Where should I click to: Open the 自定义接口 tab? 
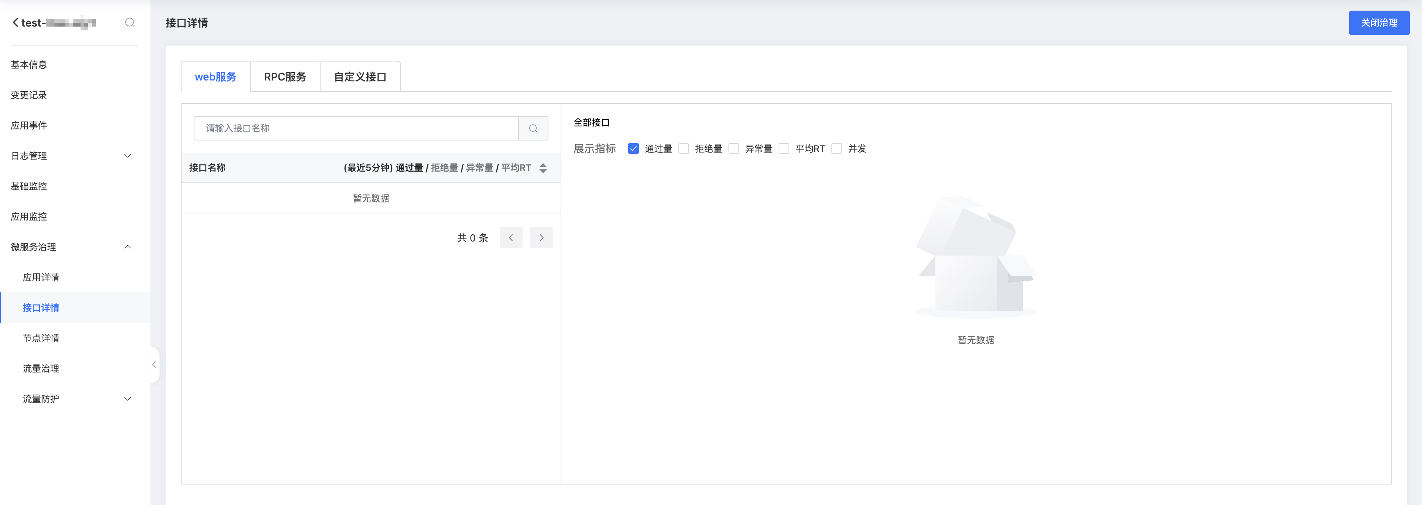coord(360,77)
